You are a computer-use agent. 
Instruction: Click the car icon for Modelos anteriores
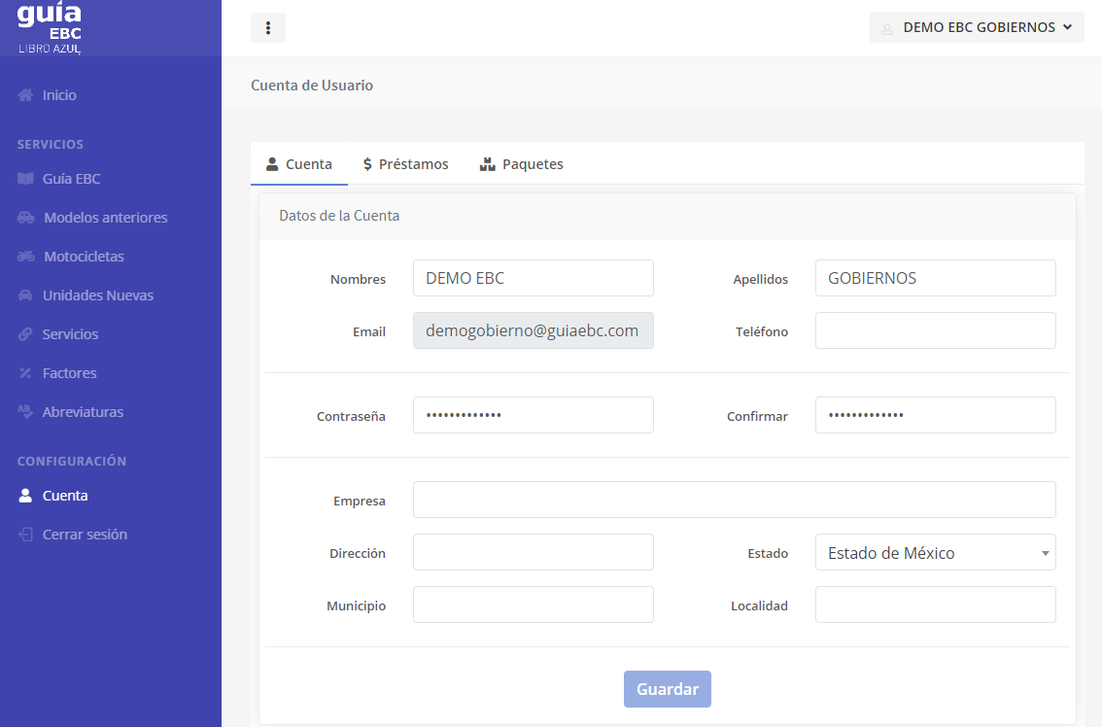[x=26, y=218]
